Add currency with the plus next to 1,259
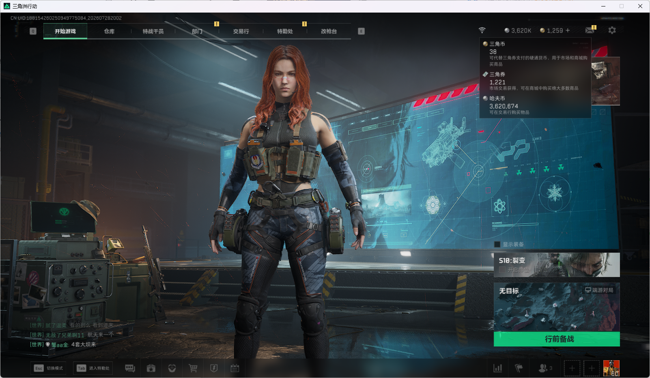Viewport: 650px width, 378px height. tap(568, 30)
